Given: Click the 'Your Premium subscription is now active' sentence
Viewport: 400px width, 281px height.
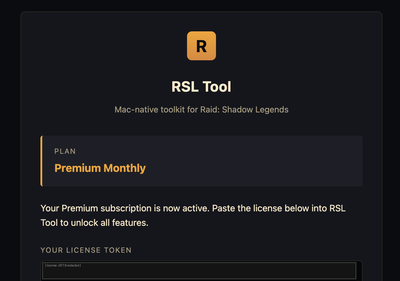Looking at the screenshot, I should click(125, 208).
